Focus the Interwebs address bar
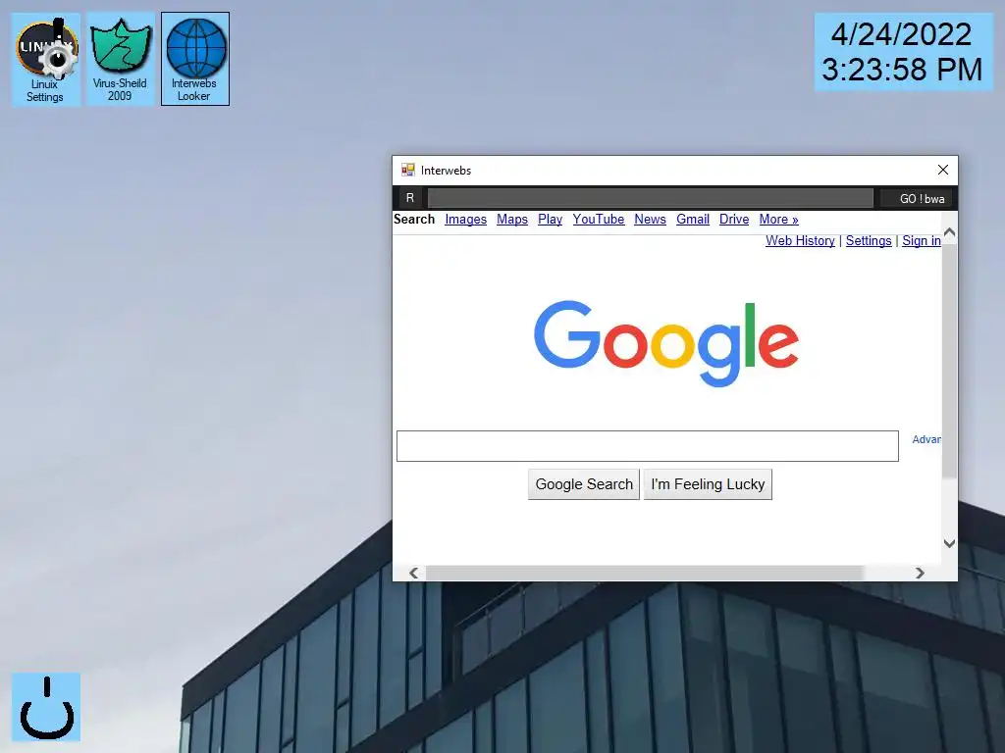1005x753 pixels. pos(650,198)
